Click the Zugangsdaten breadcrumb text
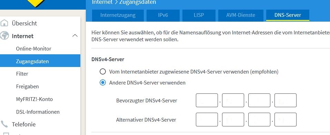 (x=138, y=2)
